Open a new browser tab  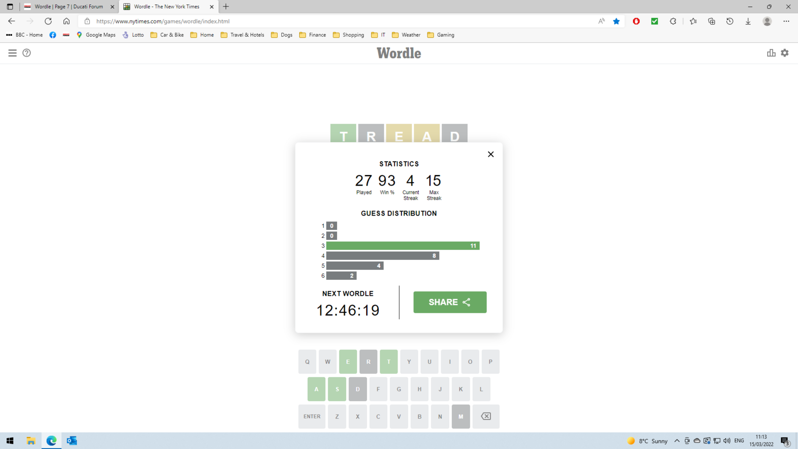(226, 6)
